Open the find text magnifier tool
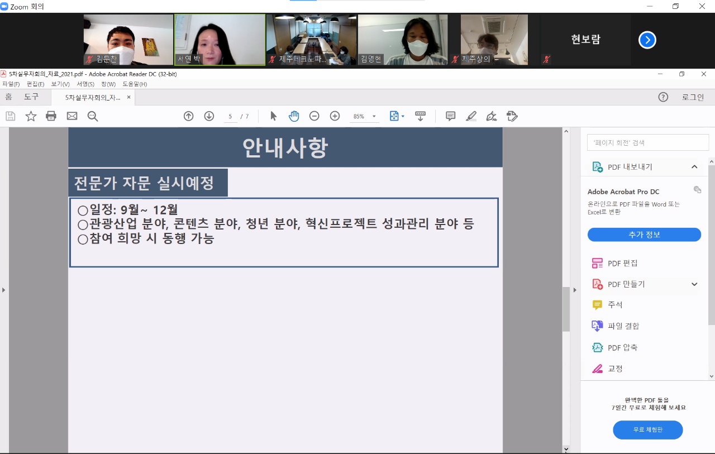Screen dimensions: 715x454 click(93, 116)
